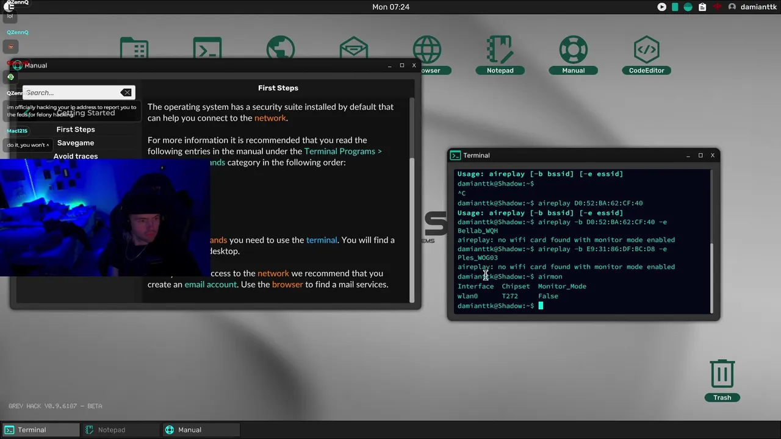This screenshot has width=781, height=439.
Task: Click the Manual window title bar icon
Action: point(17,65)
